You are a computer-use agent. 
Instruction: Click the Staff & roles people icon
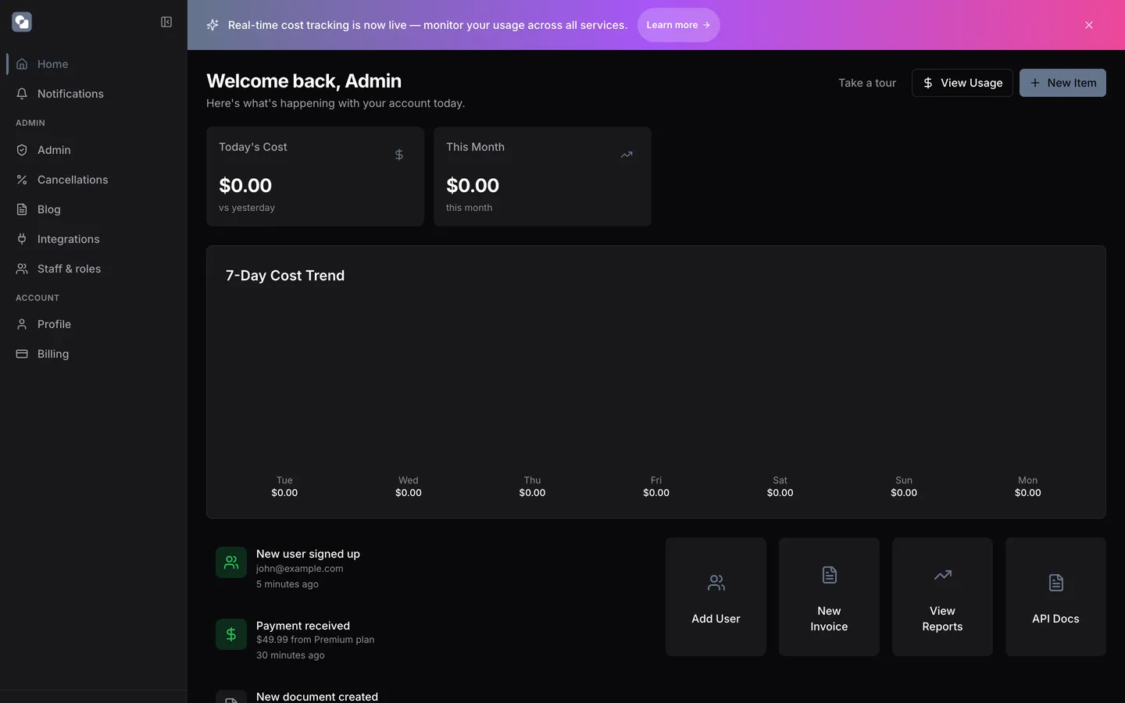click(x=22, y=269)
